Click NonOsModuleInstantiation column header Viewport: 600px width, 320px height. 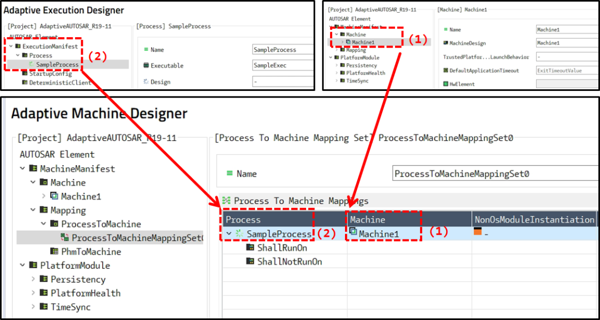tap(534, 219)
